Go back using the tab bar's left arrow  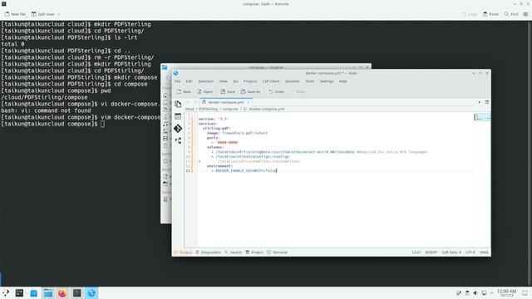point(188,102)
